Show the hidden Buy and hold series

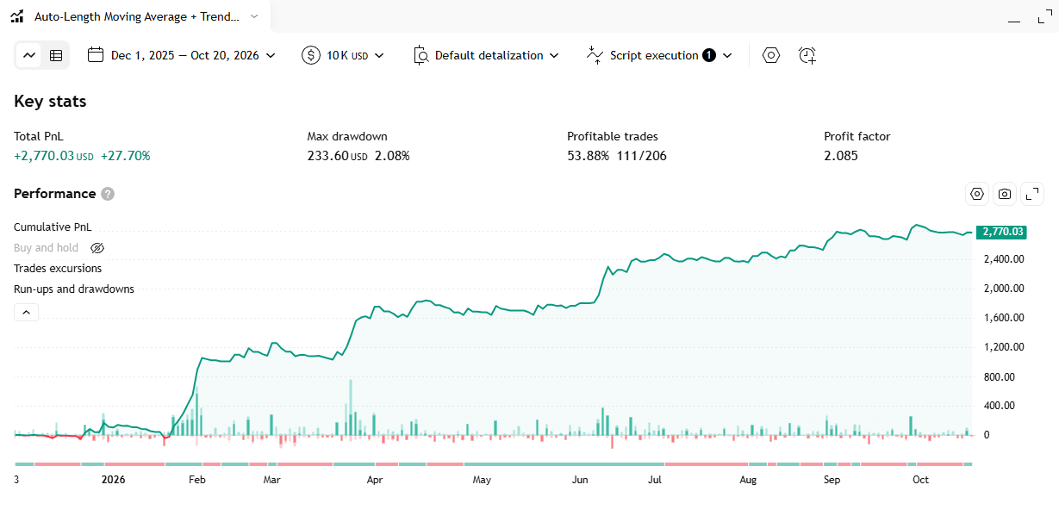97,248
